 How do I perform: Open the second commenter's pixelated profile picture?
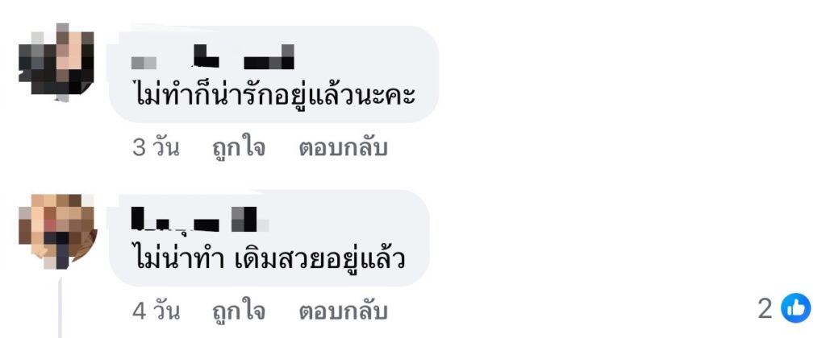pyautogui.click(x=57, y=231)
